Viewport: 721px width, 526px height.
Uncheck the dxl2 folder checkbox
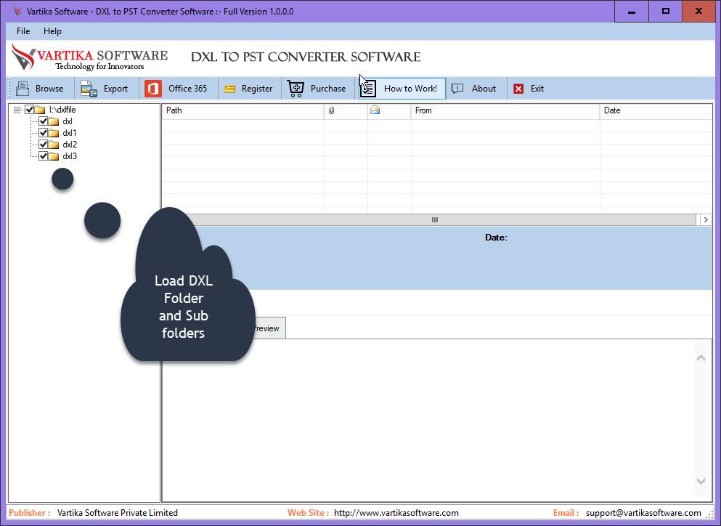click(x=44, y=145)
